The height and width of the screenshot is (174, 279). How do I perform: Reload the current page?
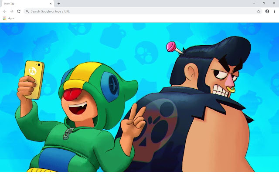pyautogui.click(x=19, y=11)
